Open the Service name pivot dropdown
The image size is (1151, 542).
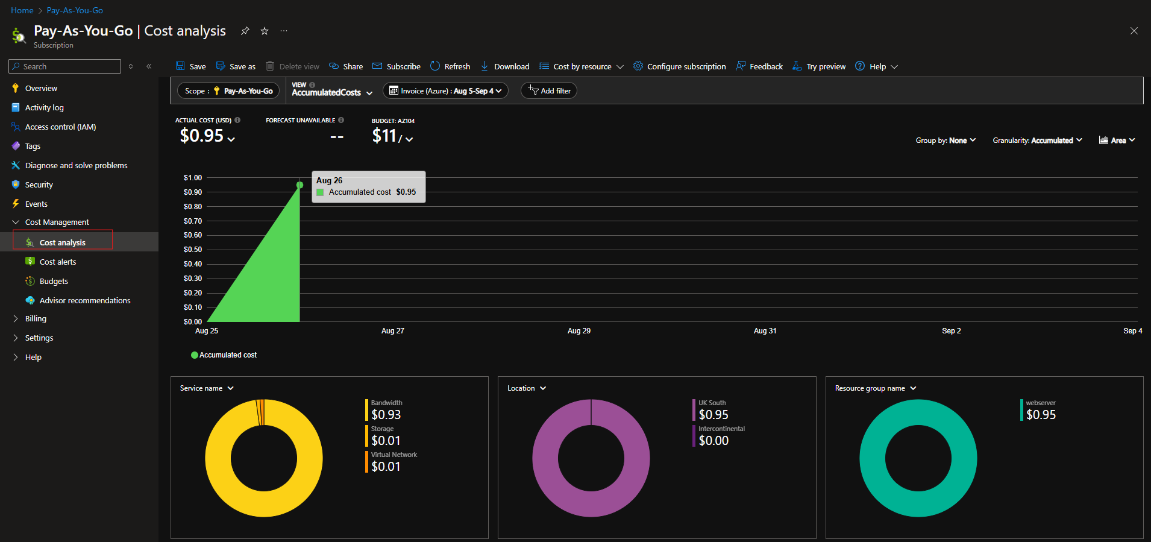pos(207,388)
